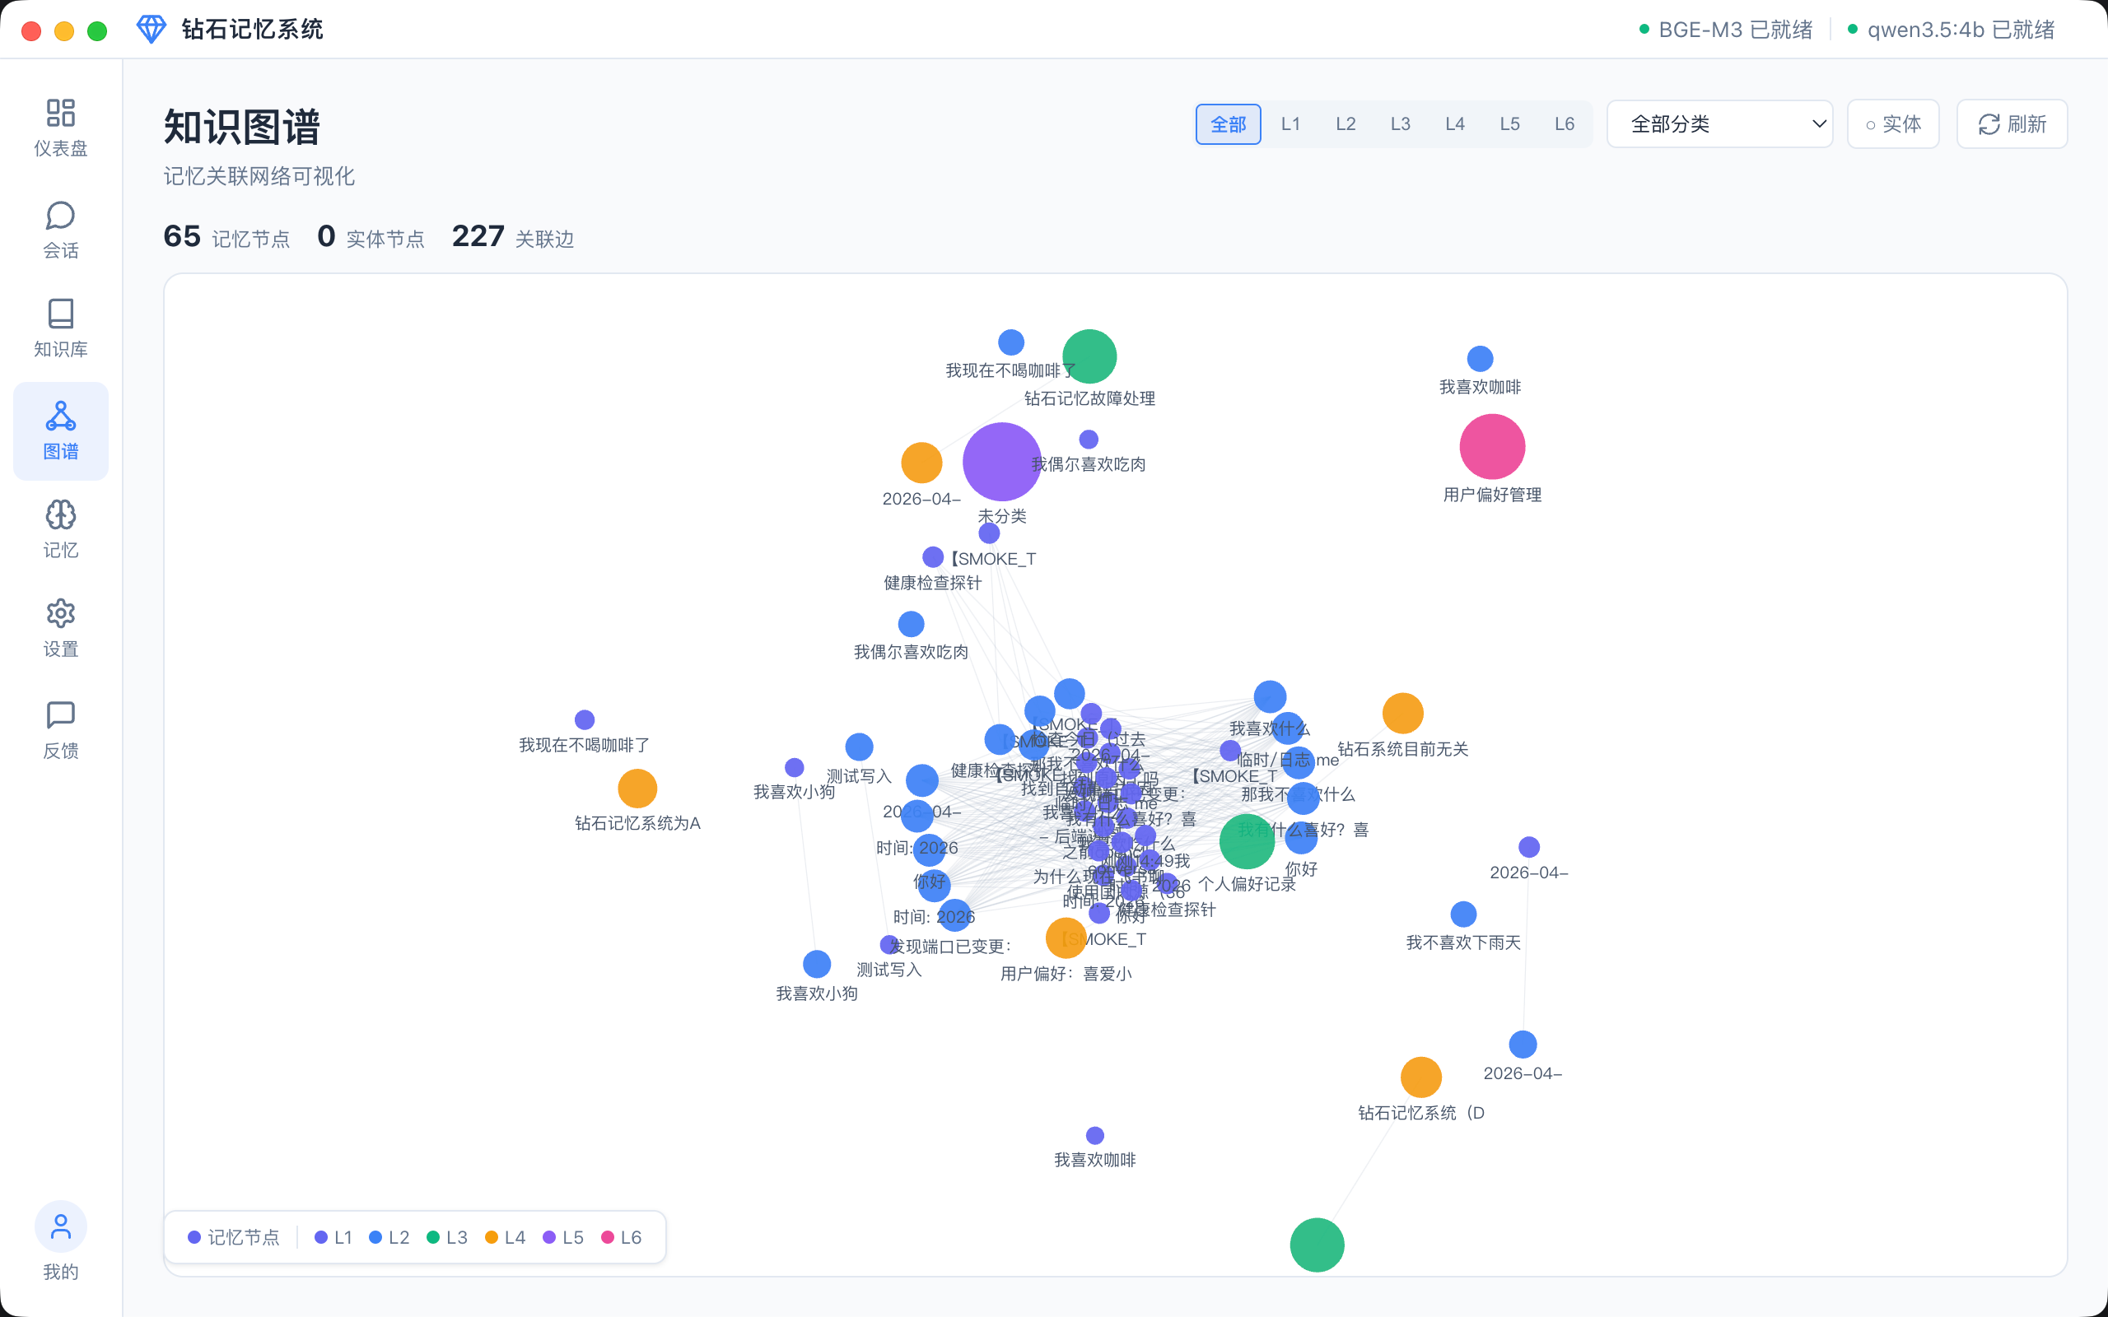
Task: Toggle the 实体 entity display button
Action: tap(1893, 123)
